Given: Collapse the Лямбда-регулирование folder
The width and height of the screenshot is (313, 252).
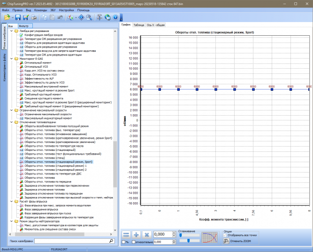Looking at the screenshot, I should click(12, 31).
